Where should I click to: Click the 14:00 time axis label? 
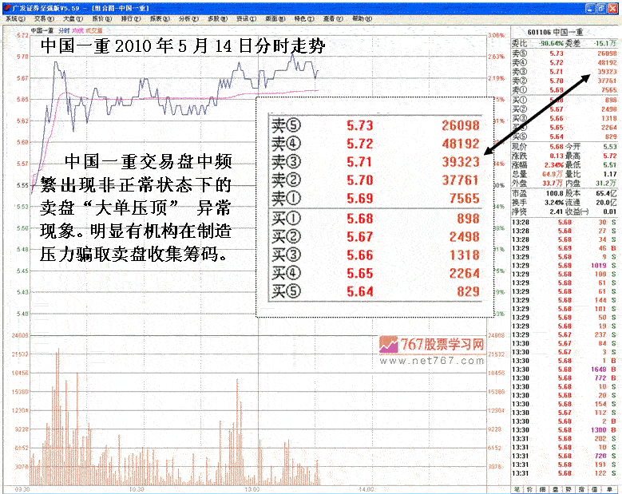point(366,490)
